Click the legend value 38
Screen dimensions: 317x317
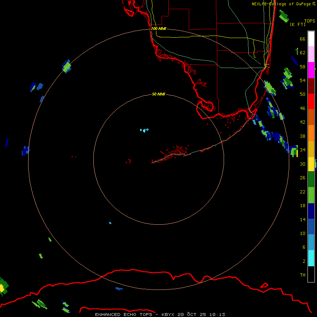303,136
